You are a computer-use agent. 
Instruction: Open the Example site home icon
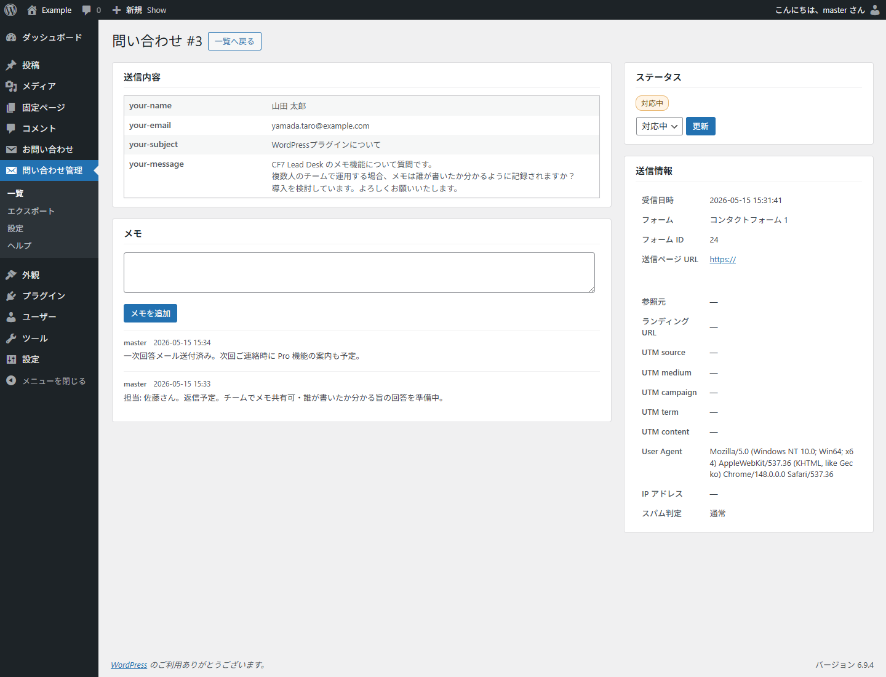pos(32,10)
